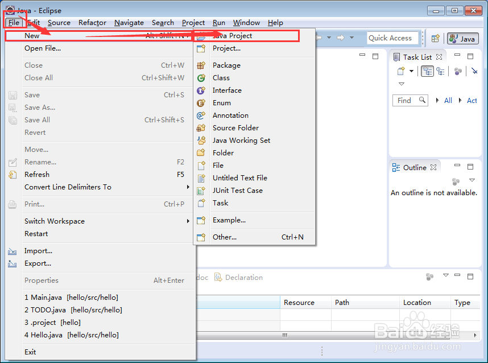Screen dimensions: 488x363
Task: Open recent file 1 Main.java
Action: click(100, 298)
